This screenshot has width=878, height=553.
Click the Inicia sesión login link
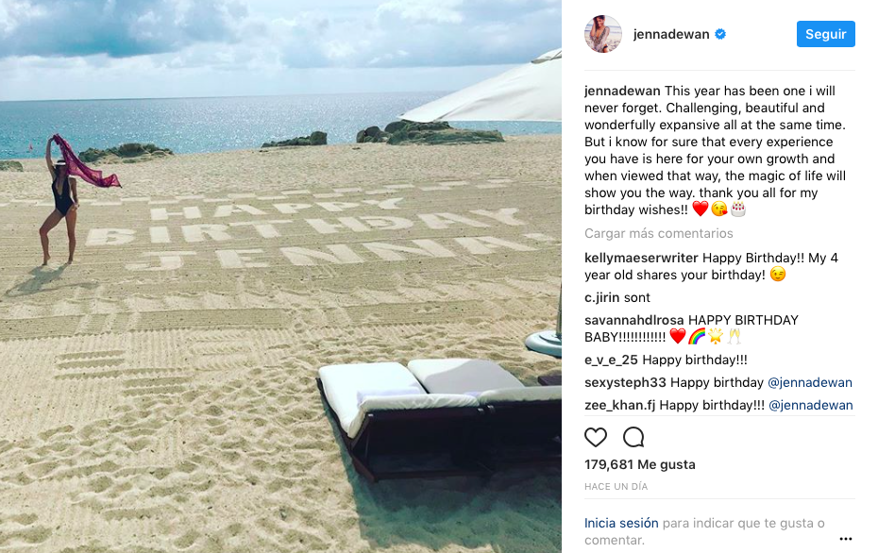621,524
